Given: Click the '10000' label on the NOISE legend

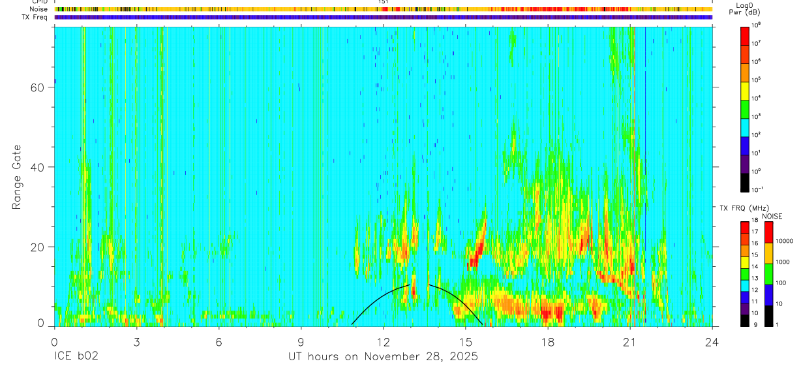Looking at the screenshot, I should point(784,241).
